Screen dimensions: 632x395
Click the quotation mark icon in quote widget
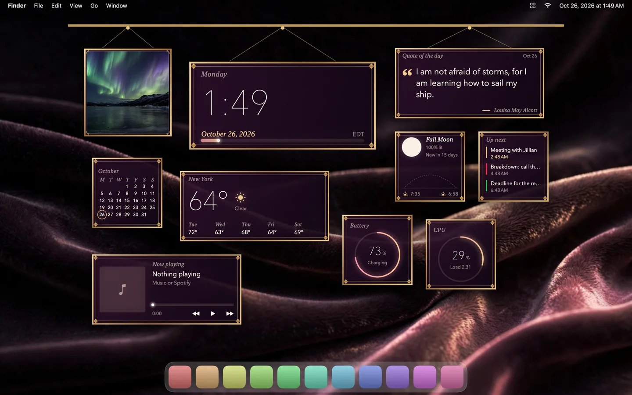coord(407,72)
